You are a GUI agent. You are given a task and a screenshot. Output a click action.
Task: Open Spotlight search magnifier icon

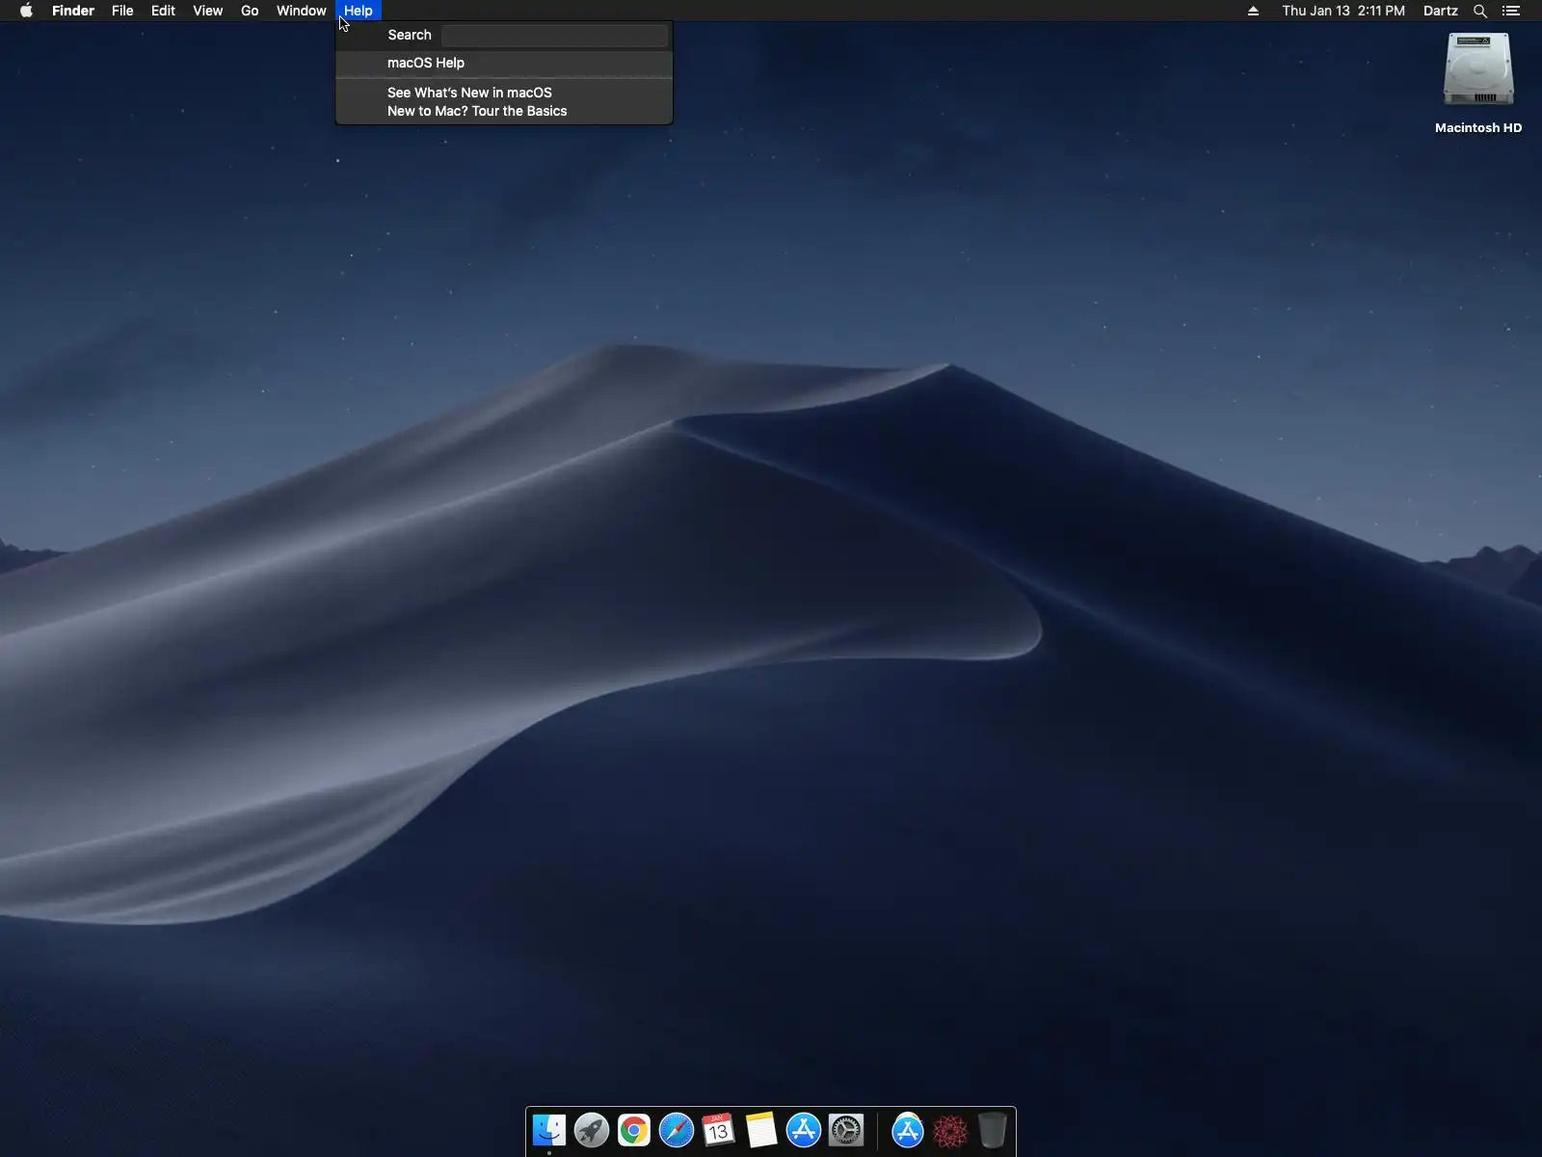pyautogui.click(x=1480, y=11)
